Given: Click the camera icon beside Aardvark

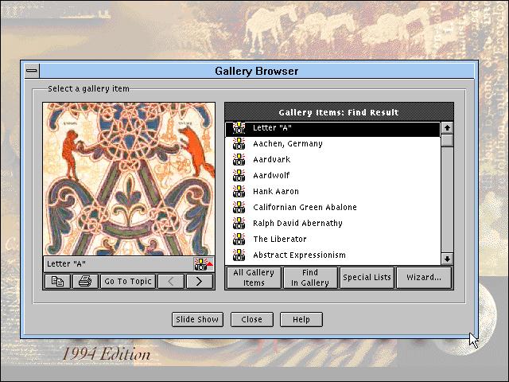Looking at the screenshot, I should pos(239,159).
